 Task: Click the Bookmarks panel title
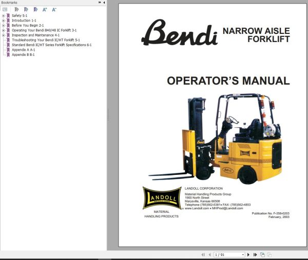coord(9,3)
